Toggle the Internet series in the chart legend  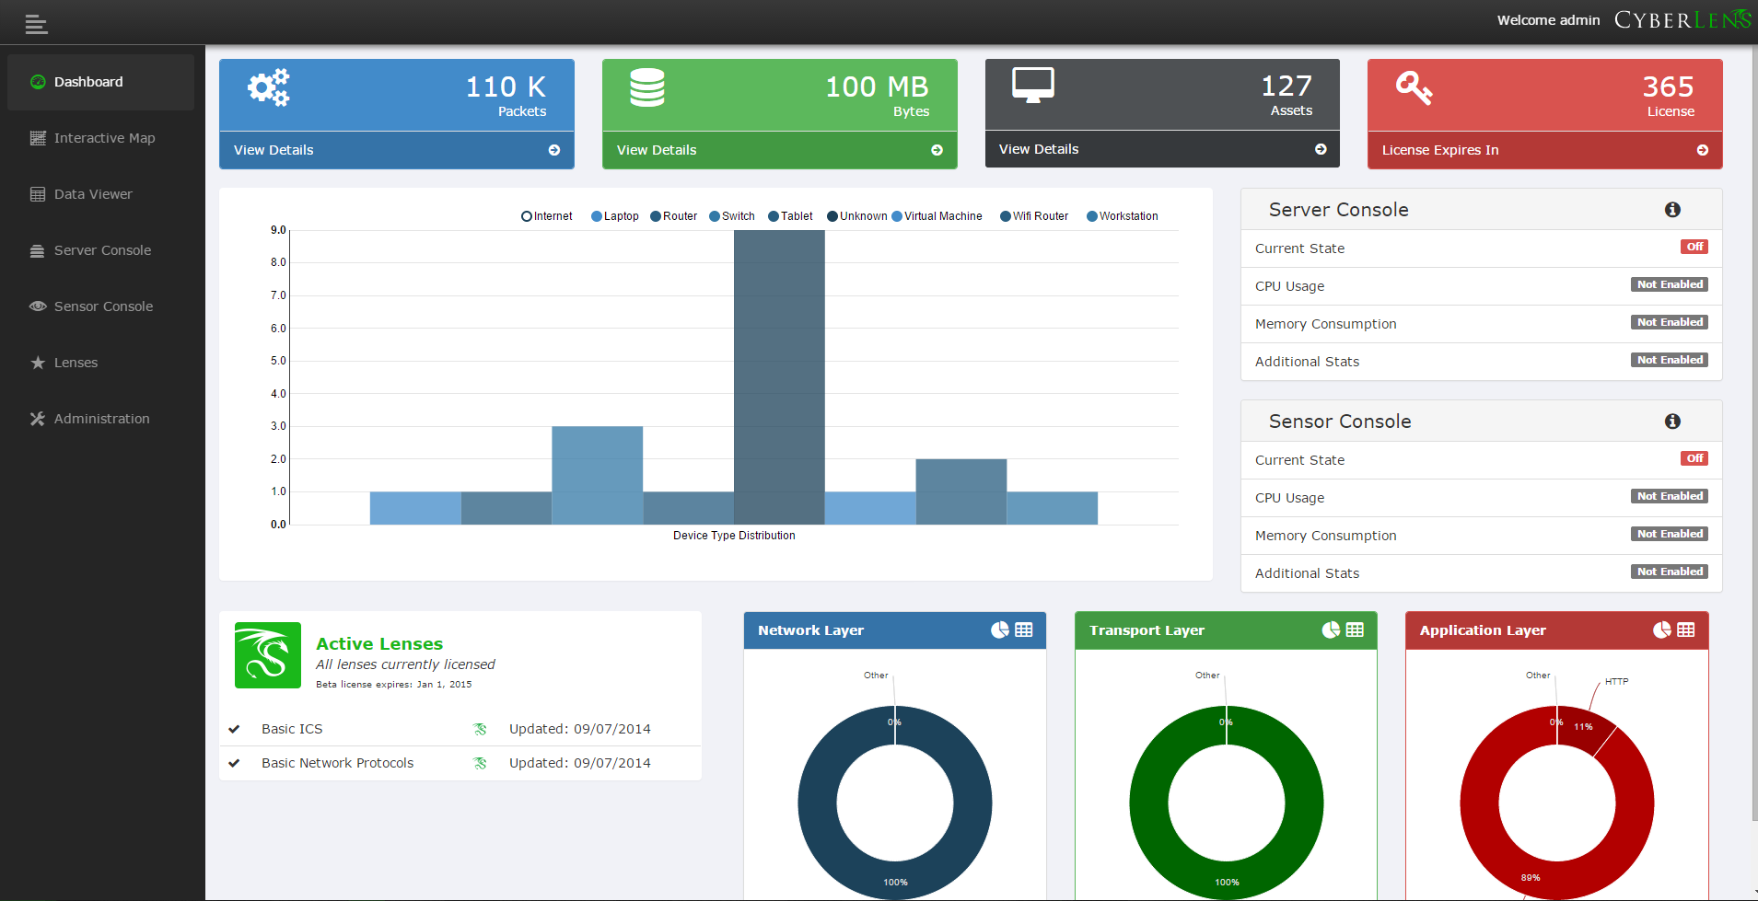click(x=546, y=215)
